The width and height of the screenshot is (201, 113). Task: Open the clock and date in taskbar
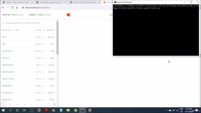[x=189, y=110]
